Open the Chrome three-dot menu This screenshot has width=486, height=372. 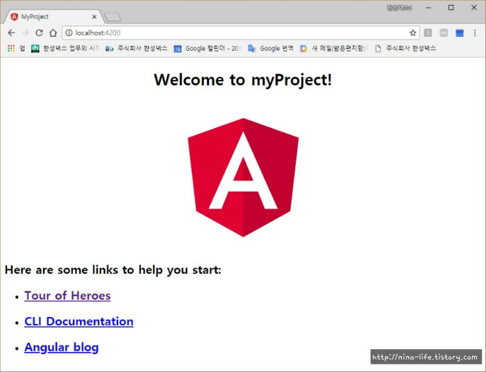coord(474,33)
